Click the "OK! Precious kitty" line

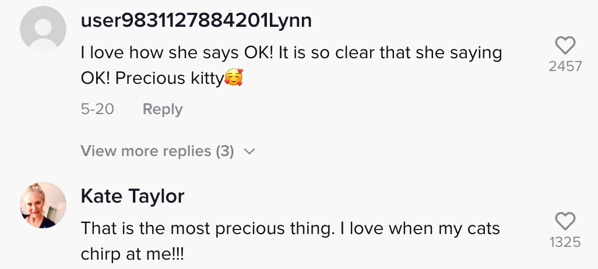click(x=152, y=79)
